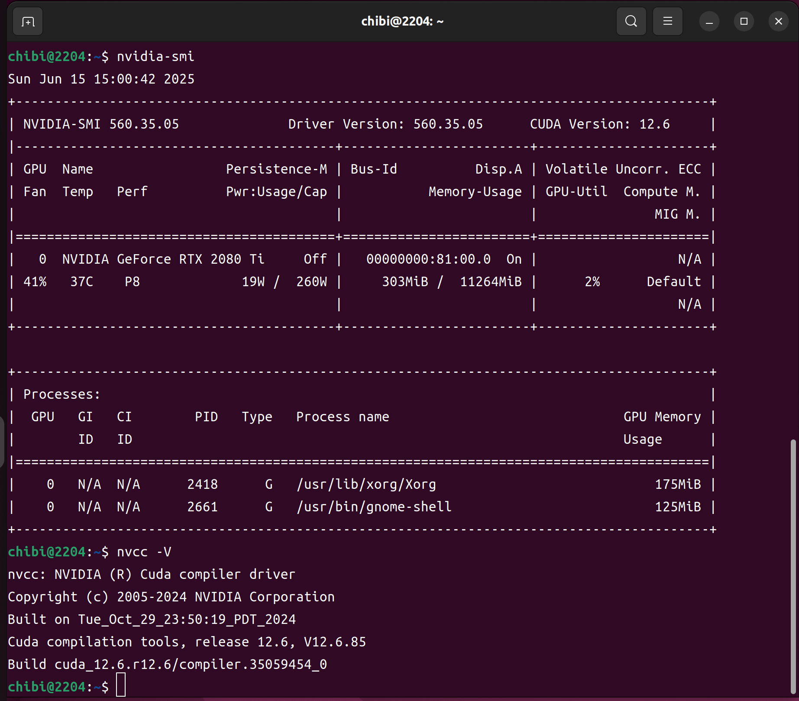Screen dimensions: 799x701
Task: Click the vertical scrollbar thumb
Action: (x=793, y=563)
